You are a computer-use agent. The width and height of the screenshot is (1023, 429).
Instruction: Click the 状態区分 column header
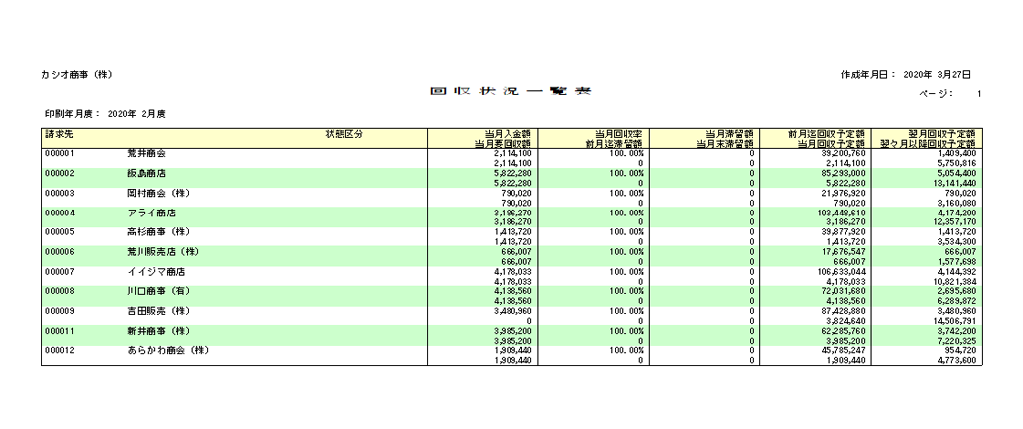(x=343, y=133)
